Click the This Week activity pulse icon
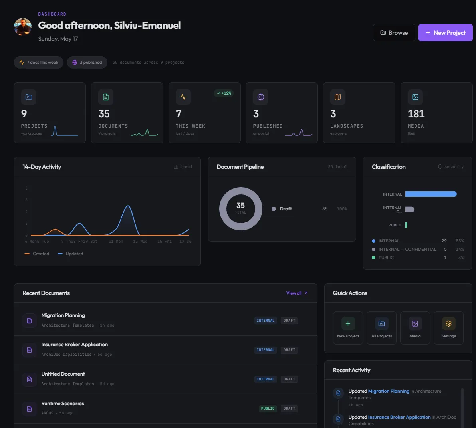476x428 pixels. coord(183,97)
